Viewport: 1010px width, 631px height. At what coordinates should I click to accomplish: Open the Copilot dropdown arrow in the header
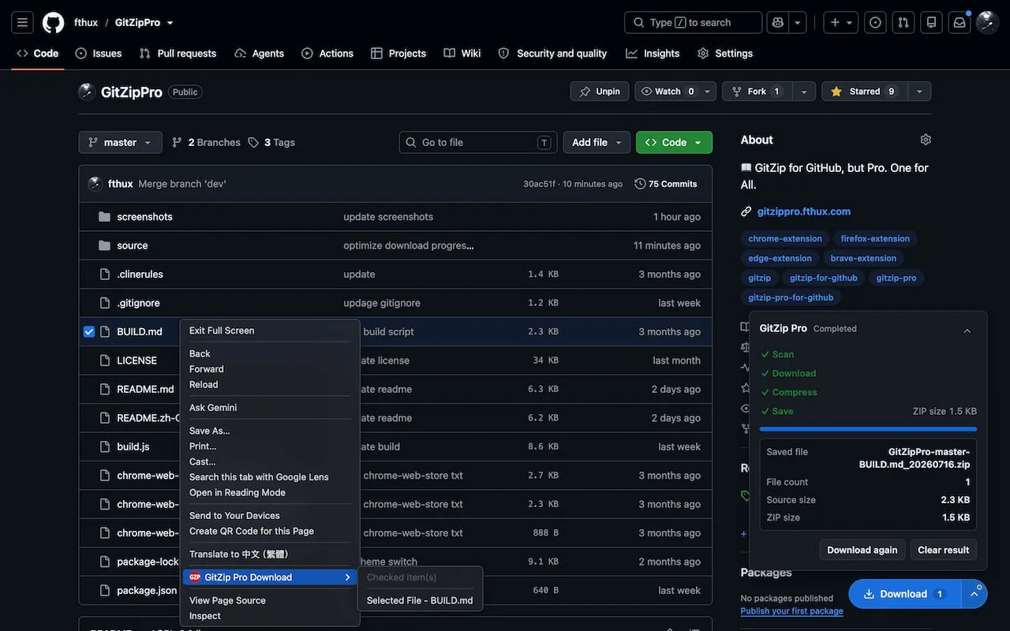coord(799,23)
